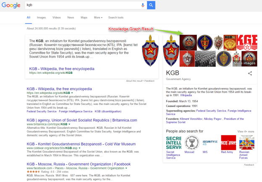This screenshot has width=262, height=182.
Task: Open the Foreign Intelligence Service sitelink
Action: tap(76, 112)
